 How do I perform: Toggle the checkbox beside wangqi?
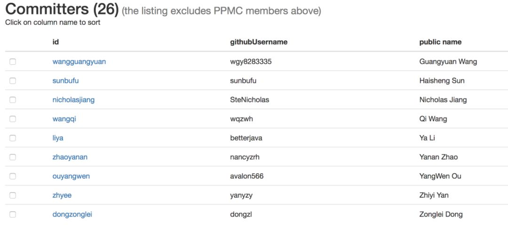(x=13, y=119)
